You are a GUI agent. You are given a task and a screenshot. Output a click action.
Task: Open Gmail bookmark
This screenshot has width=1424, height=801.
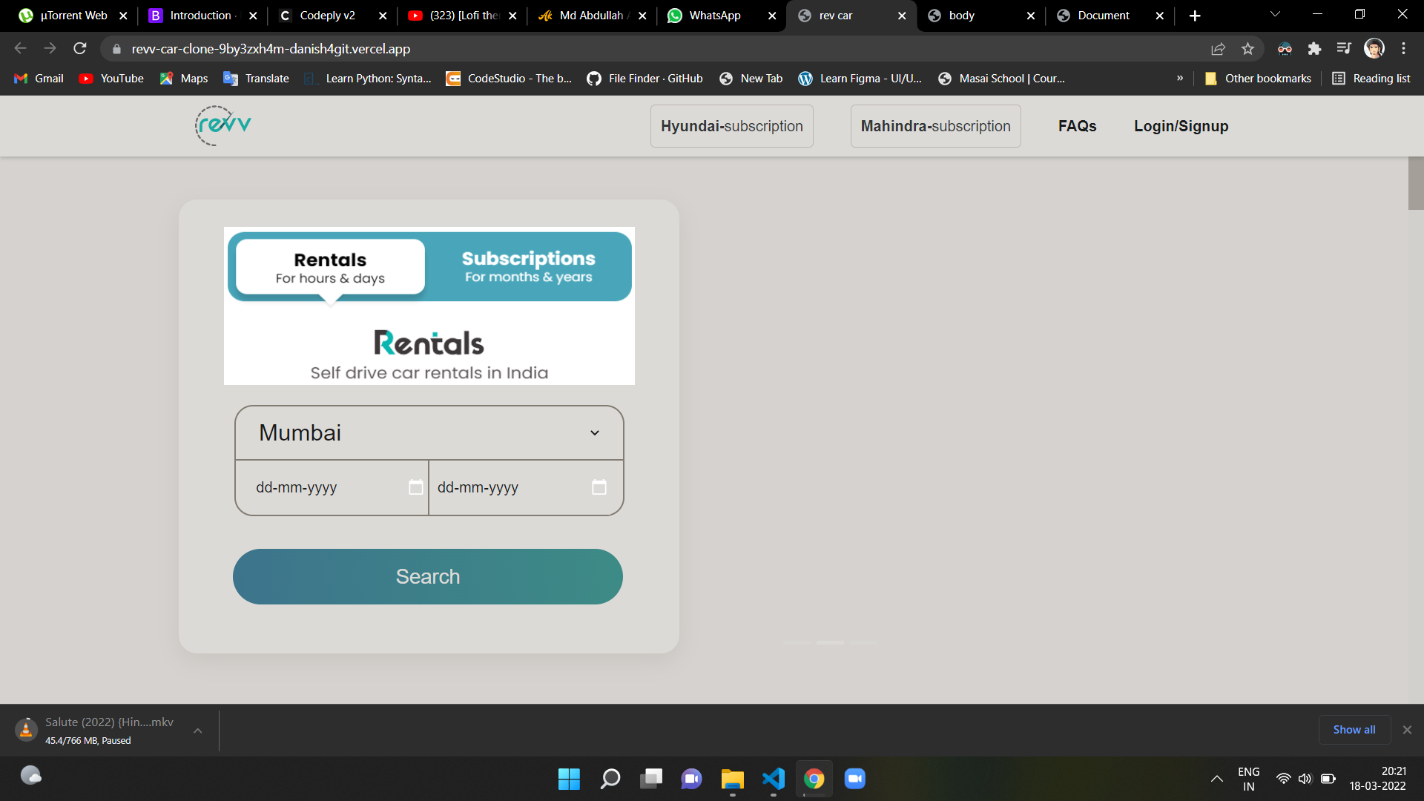point(39,79)
